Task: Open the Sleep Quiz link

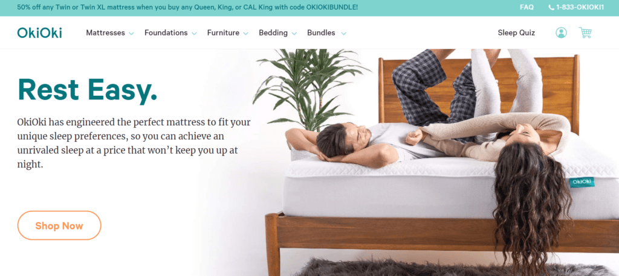Action: pos(516,33)
